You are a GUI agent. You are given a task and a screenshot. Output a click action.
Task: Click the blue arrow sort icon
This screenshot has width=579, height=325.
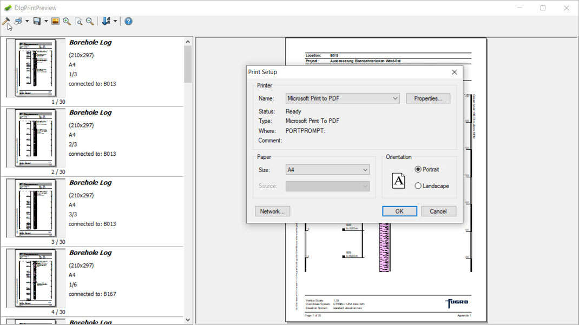click(107, 22)
